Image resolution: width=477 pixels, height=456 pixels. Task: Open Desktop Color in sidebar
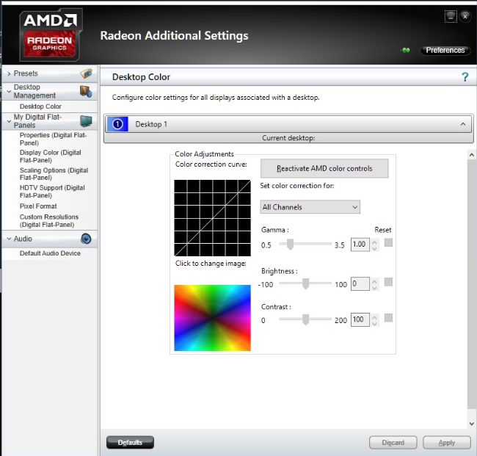click(40, 106)
